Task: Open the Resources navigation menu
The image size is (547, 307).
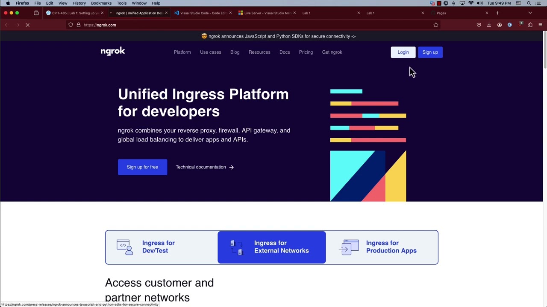Action: [259, 52]
